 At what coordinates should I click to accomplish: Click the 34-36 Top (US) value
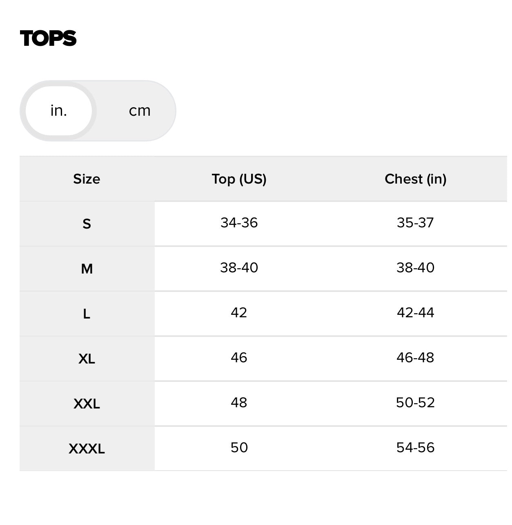239,223
